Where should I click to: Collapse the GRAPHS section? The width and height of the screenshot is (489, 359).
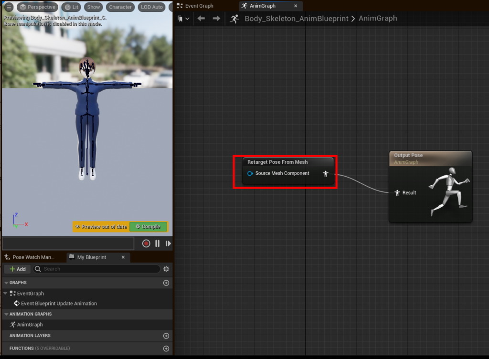6,283
